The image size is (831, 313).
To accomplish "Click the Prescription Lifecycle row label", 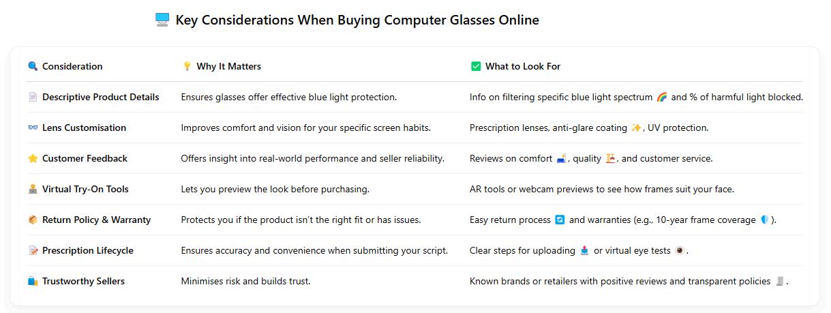I will (88, 250).
